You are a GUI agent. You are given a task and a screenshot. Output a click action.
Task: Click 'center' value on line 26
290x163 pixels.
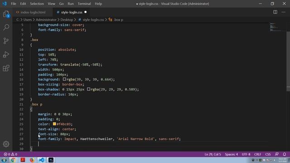click(x=68, y=129)
